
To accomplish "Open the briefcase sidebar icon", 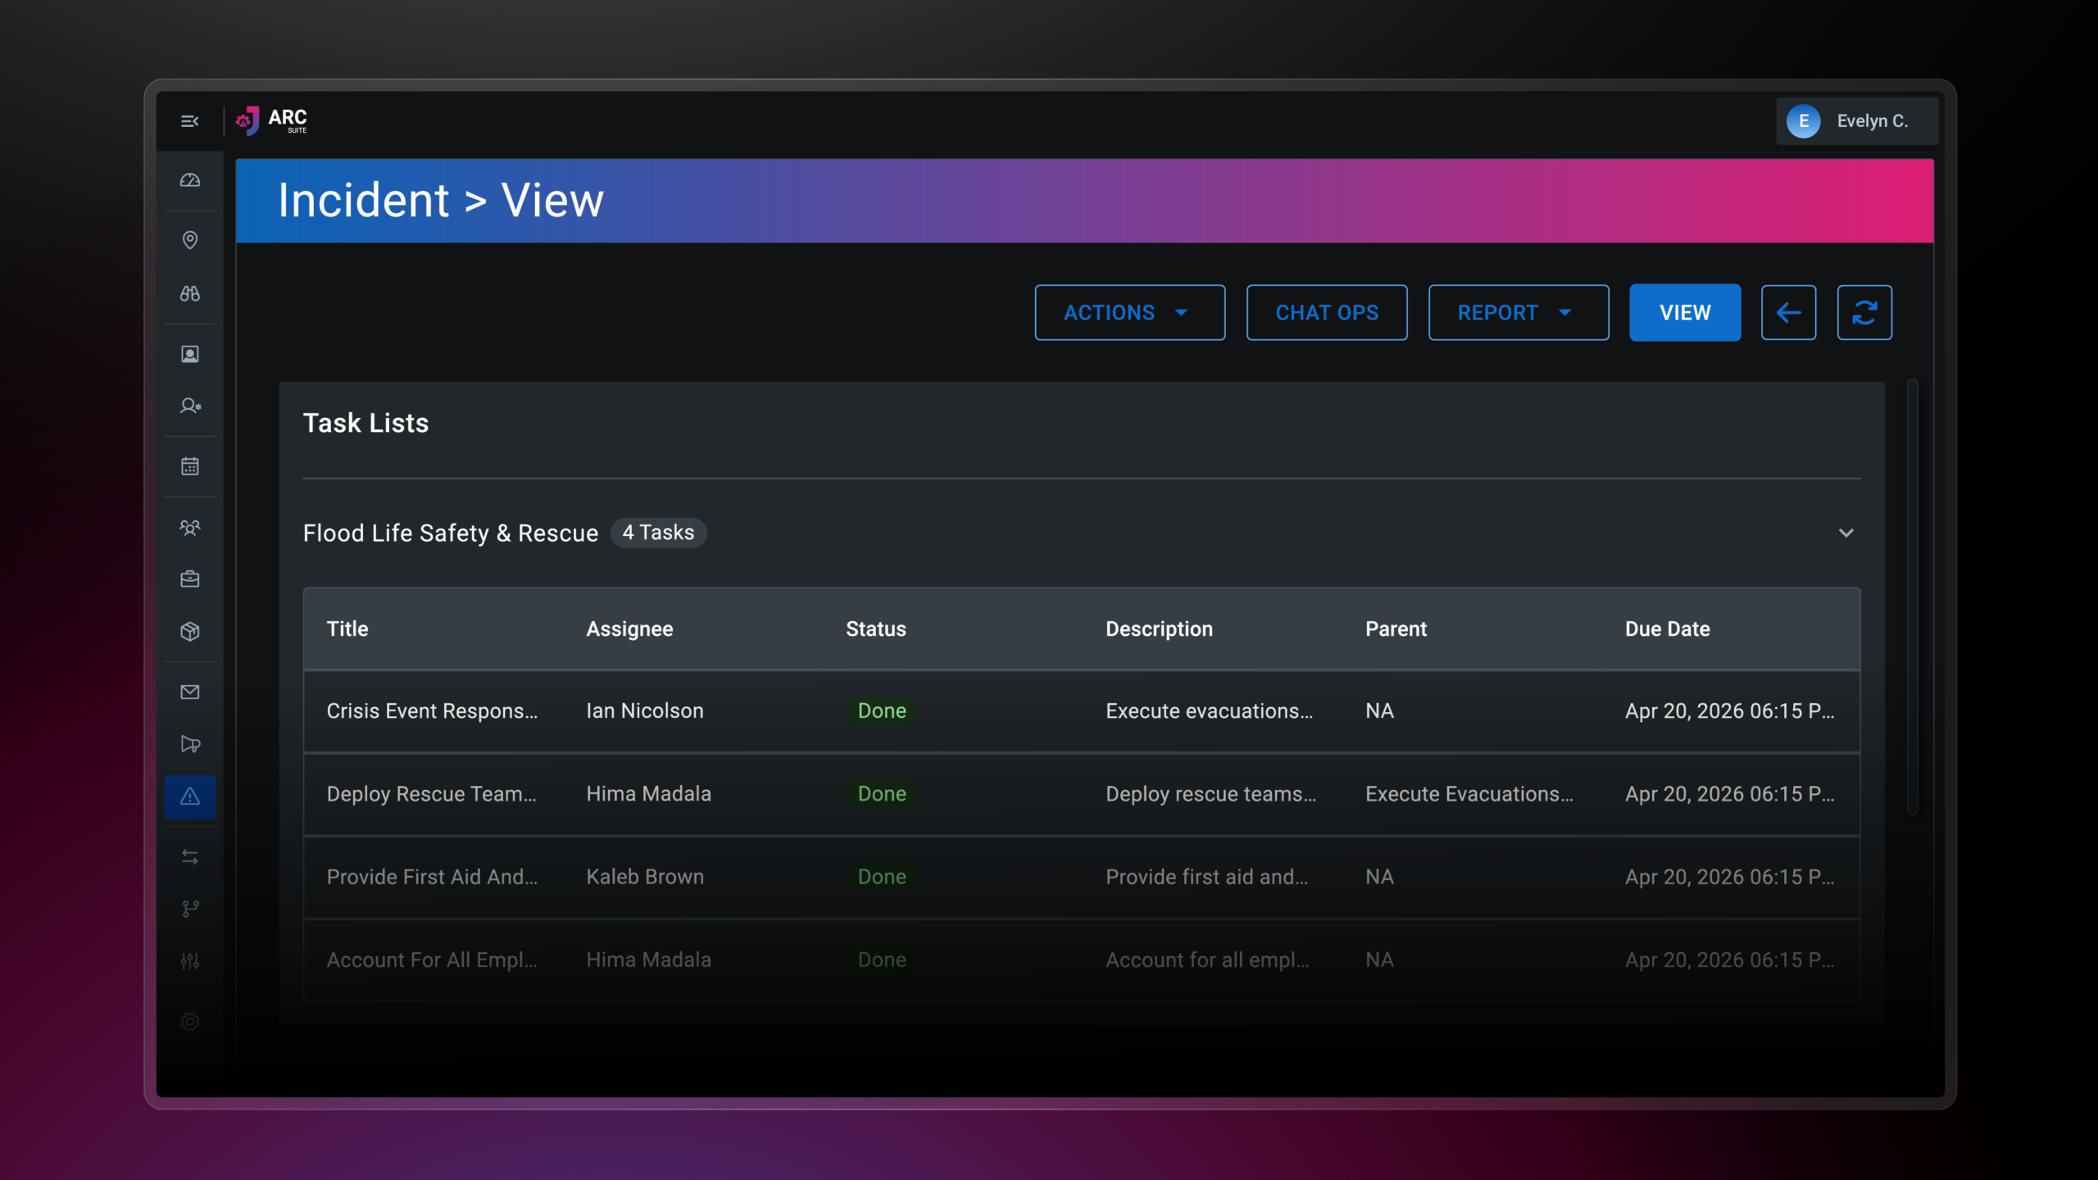I will click(x=190, y=579).
